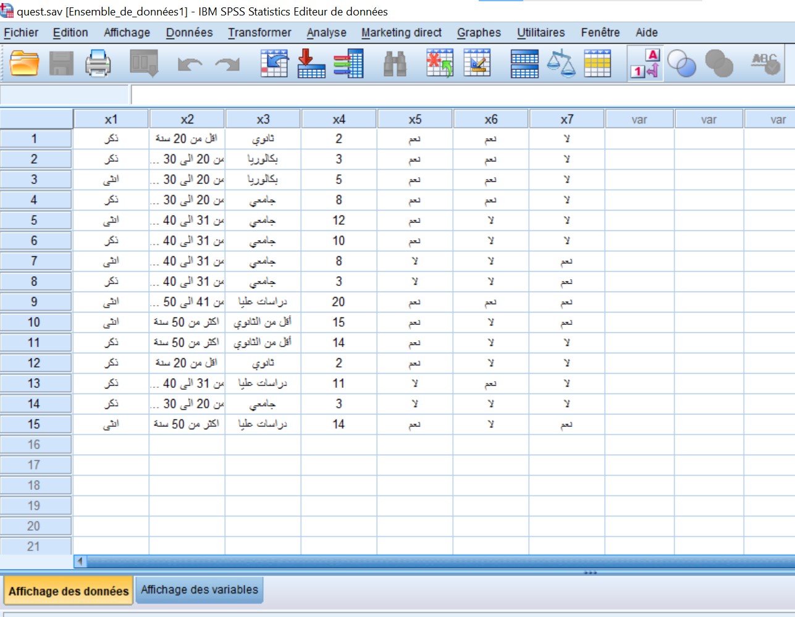Open the Fichier menu
This screenshot has width=795, height=617.
pyautogui.click(x=21, y=33)
